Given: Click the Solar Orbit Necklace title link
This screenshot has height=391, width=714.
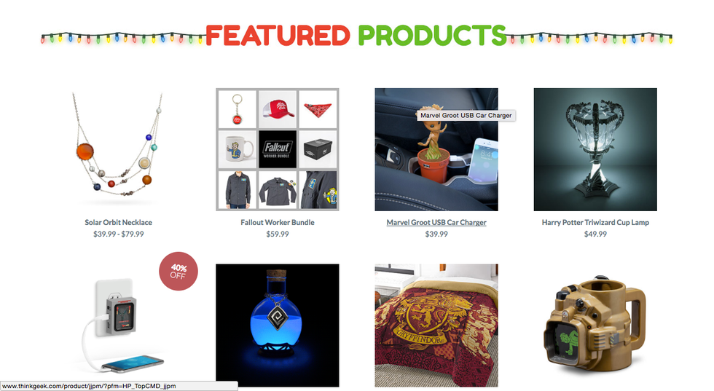Looking at the screenshot, I should point(118,223).
